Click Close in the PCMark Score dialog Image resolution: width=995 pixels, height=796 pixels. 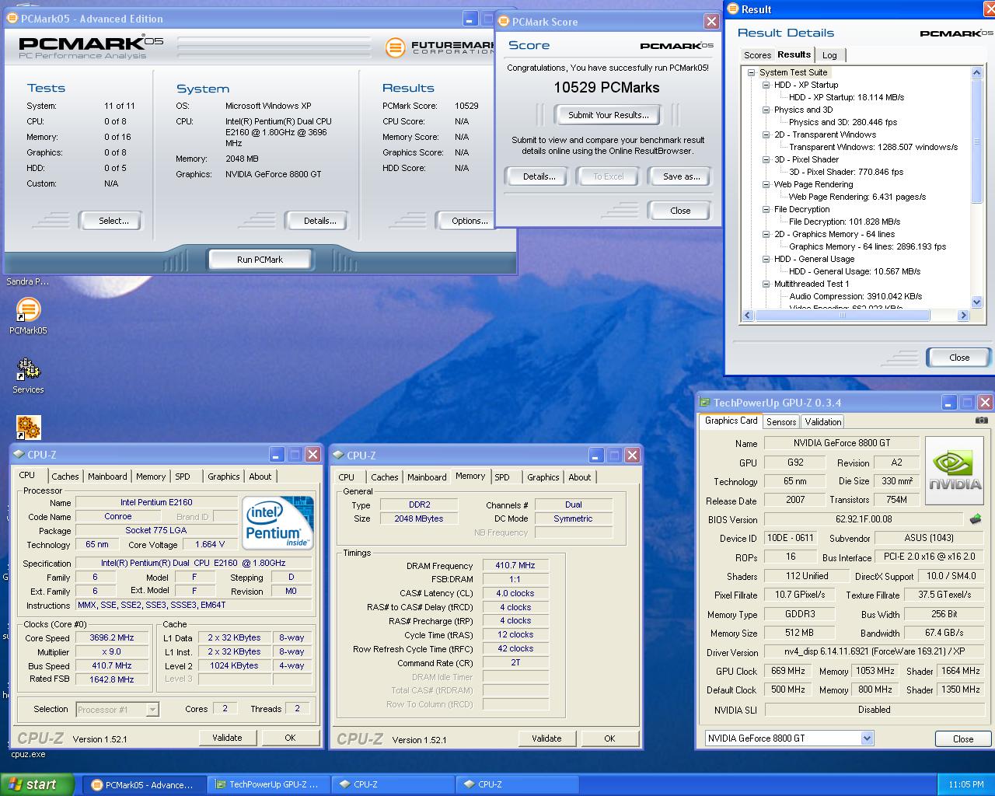[x=680, y=211]
